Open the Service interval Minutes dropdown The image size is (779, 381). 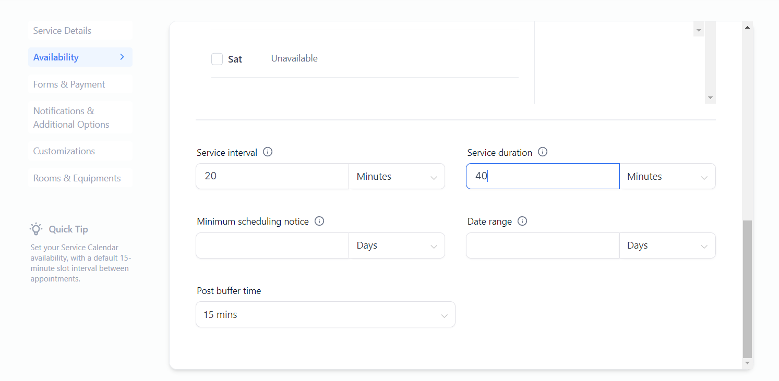tap(397, 177)
